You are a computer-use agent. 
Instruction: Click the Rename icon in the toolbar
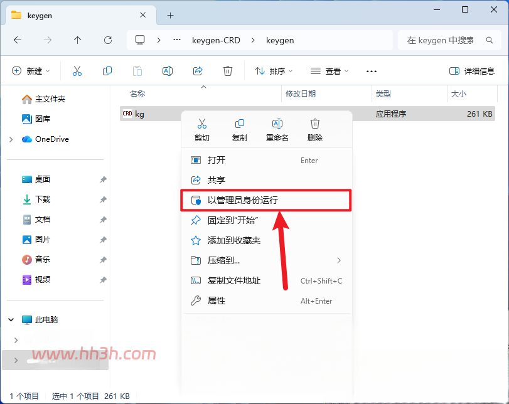(168, 71)
